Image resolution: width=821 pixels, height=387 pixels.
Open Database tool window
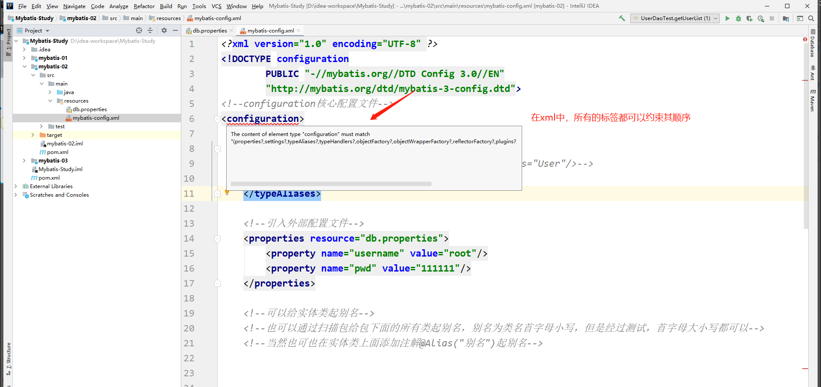click(813, 43)
